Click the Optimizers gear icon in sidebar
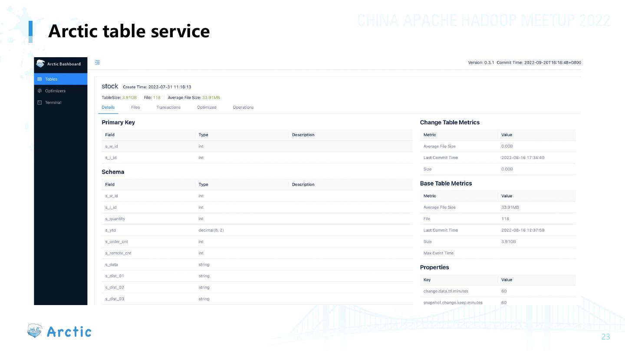Screen dimensions: 625x351 pos(39,91)
